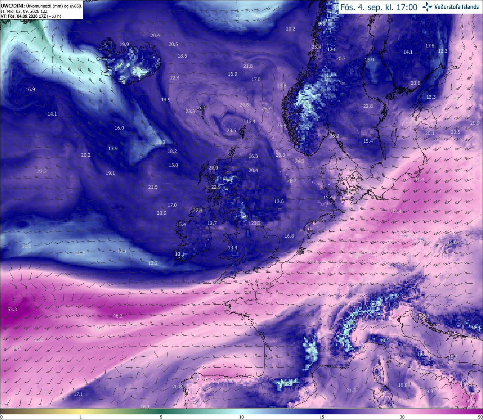Click the 41.4 value over the Baltic
Screen dimensions: 483x420
(x=419, y=180)
